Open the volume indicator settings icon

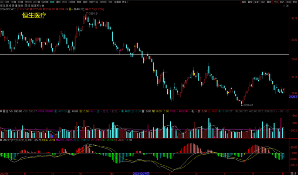[x=1, y=111]
